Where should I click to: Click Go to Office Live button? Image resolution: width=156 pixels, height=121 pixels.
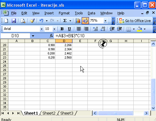pos(135,21)
